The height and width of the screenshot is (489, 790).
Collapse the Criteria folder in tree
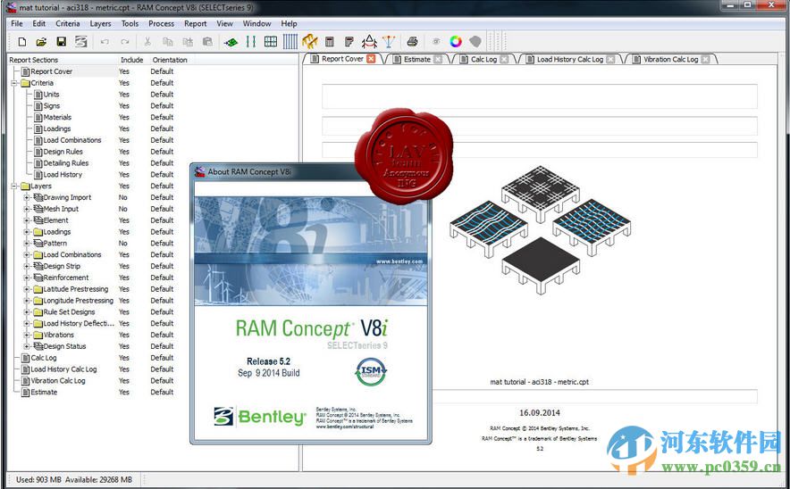pos(14,83)
